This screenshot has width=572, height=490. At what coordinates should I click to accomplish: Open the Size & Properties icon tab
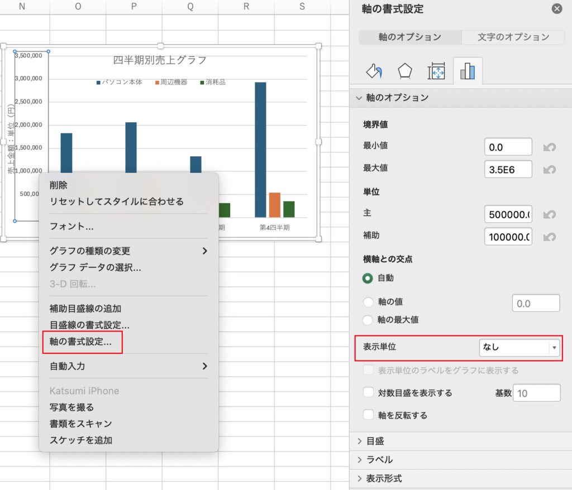click(x=436, y=71)
